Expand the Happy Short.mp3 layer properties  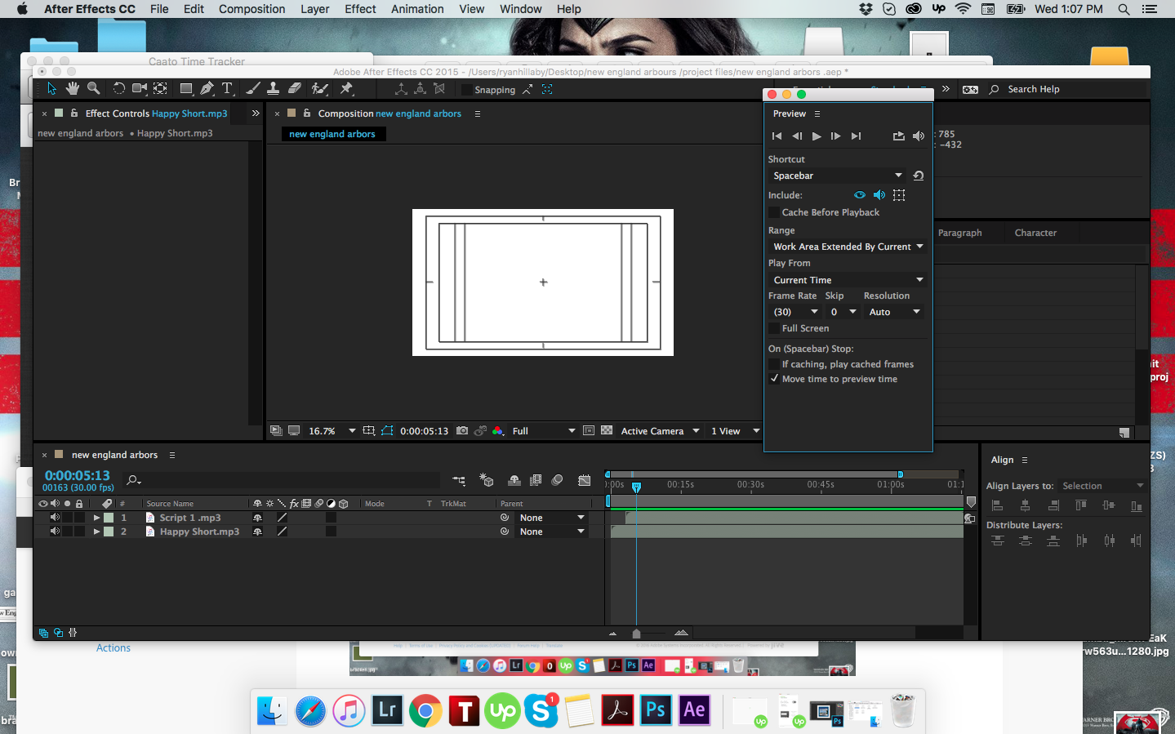point(96,532)
